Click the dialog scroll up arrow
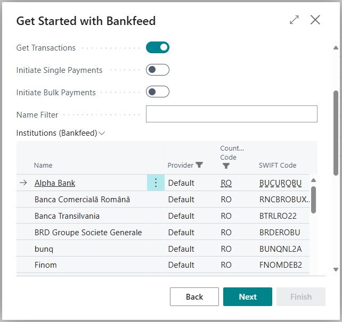The image size is (342, 322). point(336,48)
